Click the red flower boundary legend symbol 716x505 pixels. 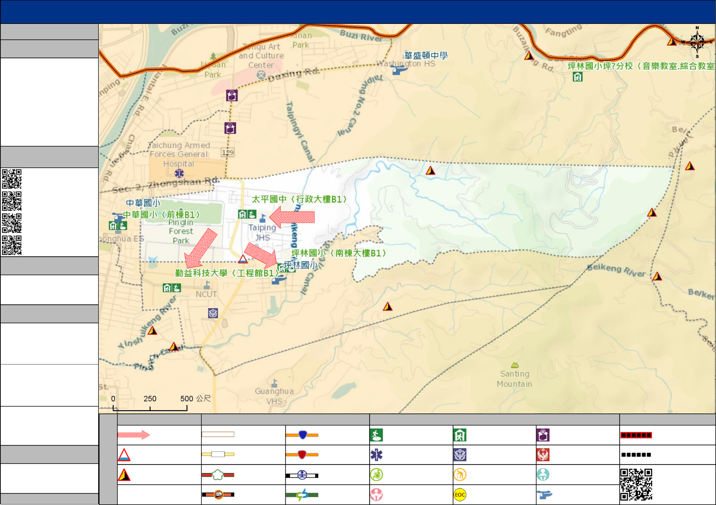[x=218, y=475]
